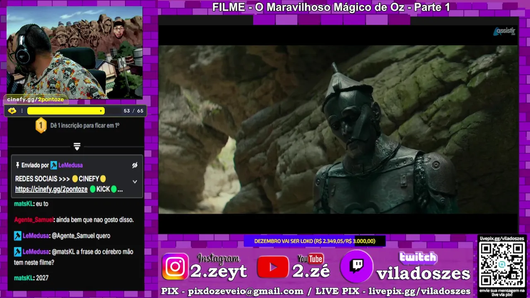Image resolution: width=530 pixels, height=298 pixels.
Task: Click LeMedusa username in pinned message
Action: pos(70,165)
